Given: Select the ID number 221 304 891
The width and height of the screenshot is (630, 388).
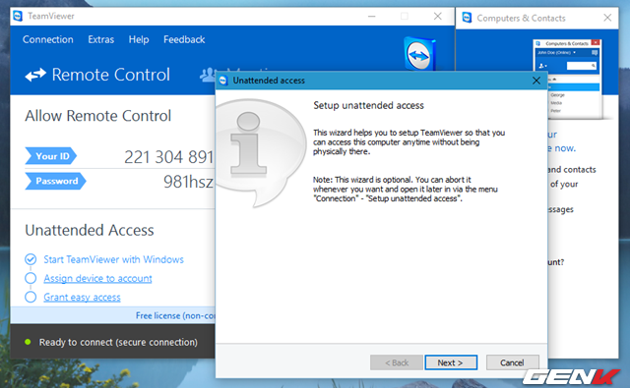Looking at the screenshot, I should (x=168, y=157).
